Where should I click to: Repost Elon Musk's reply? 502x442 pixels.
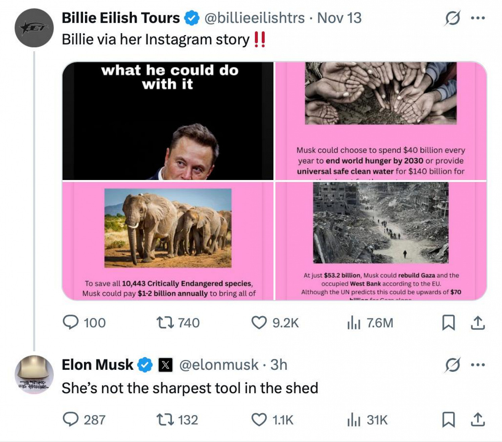coord(165,420)
